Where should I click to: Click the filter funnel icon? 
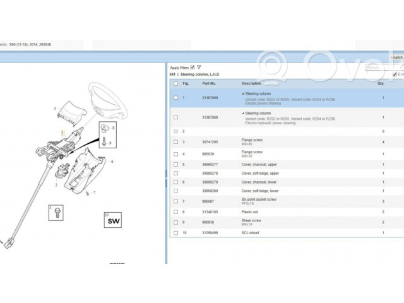199,67
